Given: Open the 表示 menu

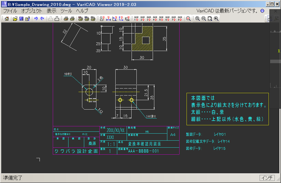Looking at the screenshot, I should point(51,11).
